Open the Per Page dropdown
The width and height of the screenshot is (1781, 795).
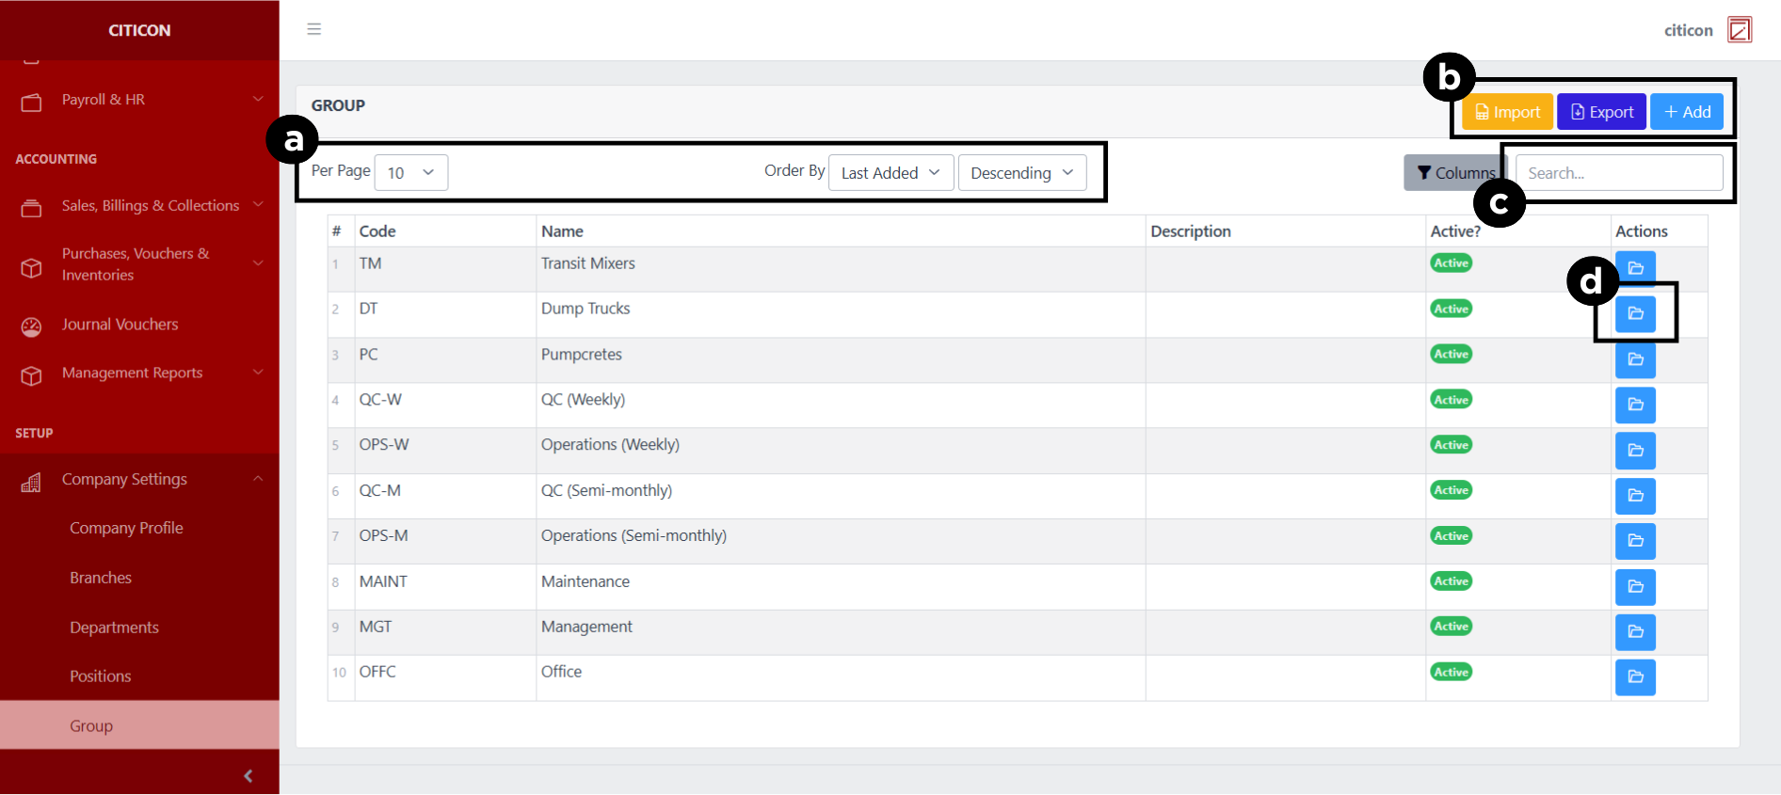(411, 173)
